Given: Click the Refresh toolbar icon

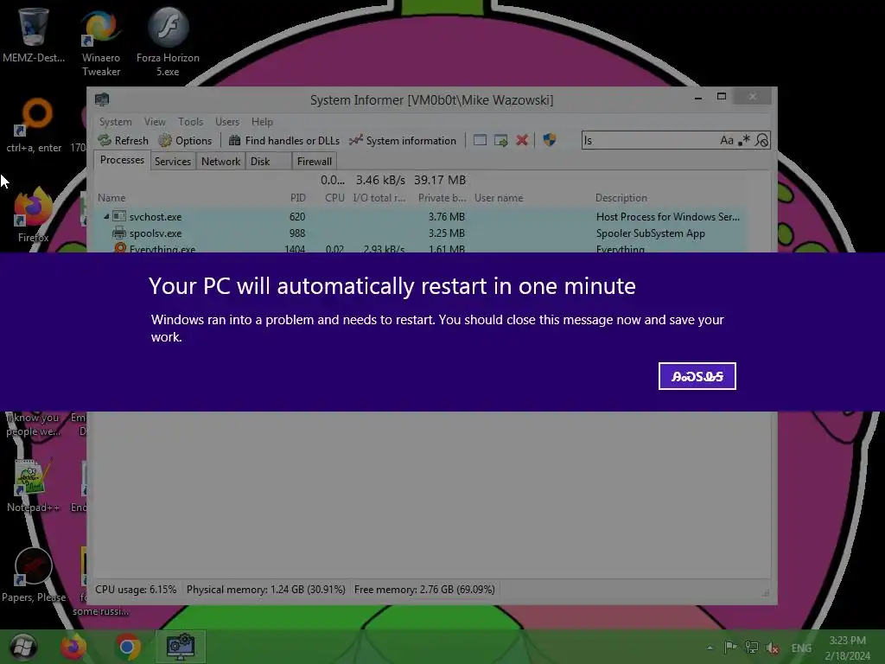Looking at the screenshot, I should pyautogui.click(x=105, y=140).
